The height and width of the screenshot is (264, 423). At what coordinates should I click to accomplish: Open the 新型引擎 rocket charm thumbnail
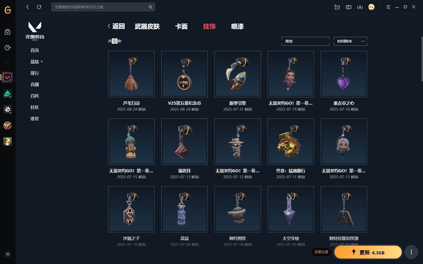pyautogui.click(x=238, y=74)
